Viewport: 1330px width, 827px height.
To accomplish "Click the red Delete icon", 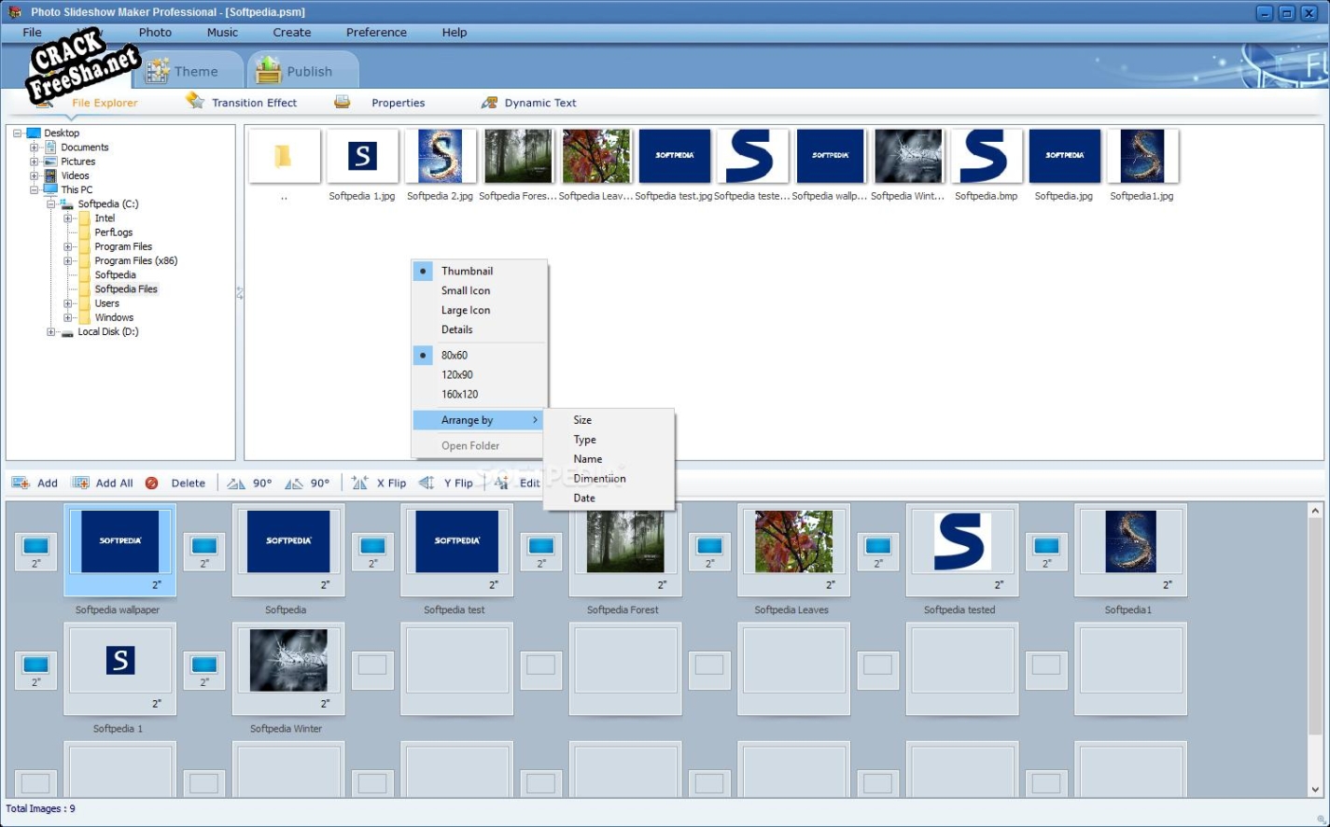I will click(x=151, y=483).
